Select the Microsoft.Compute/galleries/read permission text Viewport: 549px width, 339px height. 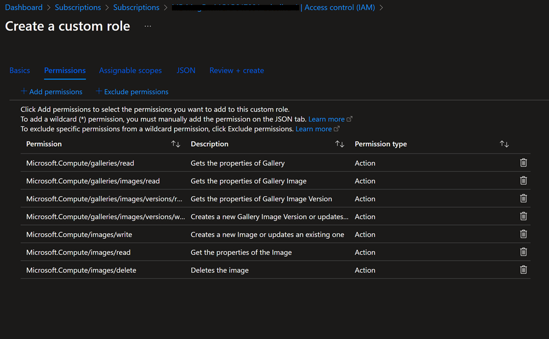click(x=80, y=163)
